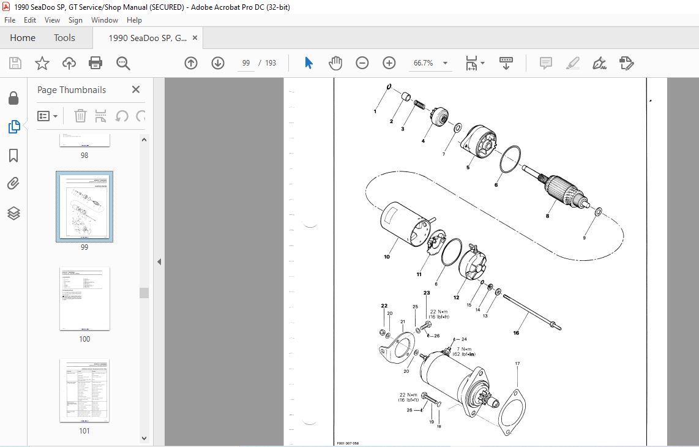Select page 98 thumbnail

(x=84, y=140)
